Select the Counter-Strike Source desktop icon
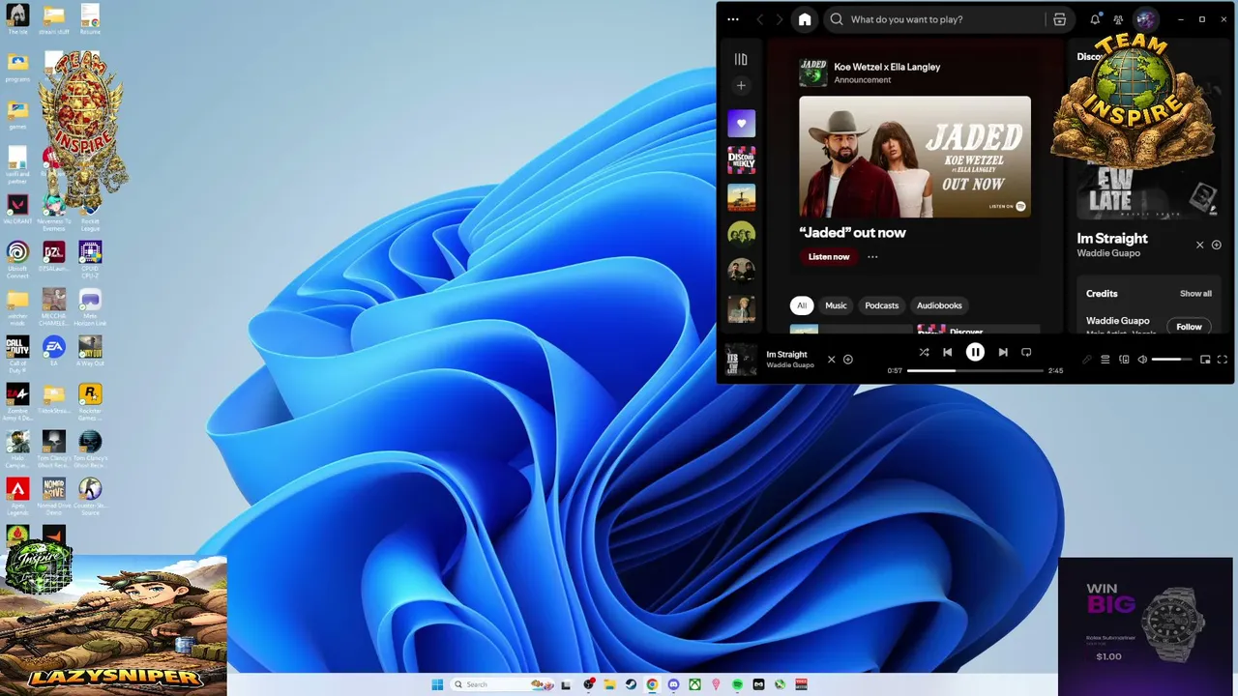The width and height of the screenshot is (1238, 696). pyautogui.click(x=90, y=496)
